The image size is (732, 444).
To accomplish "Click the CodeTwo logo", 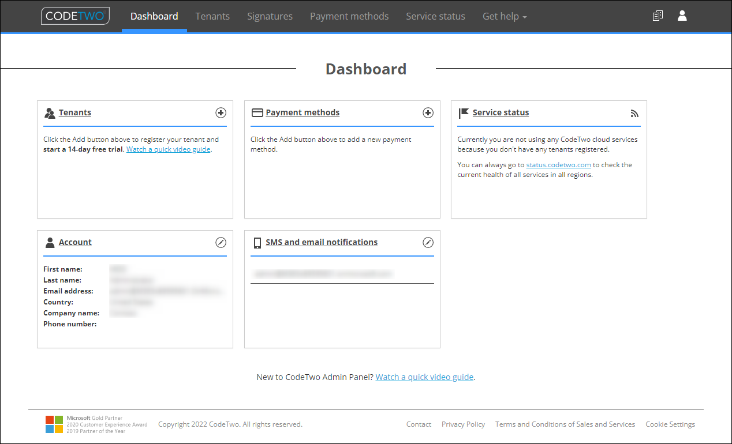I will click(75, 16).
